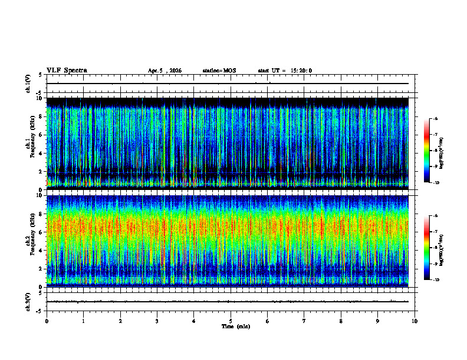Click the time axis end label "10"

[415, 321]
